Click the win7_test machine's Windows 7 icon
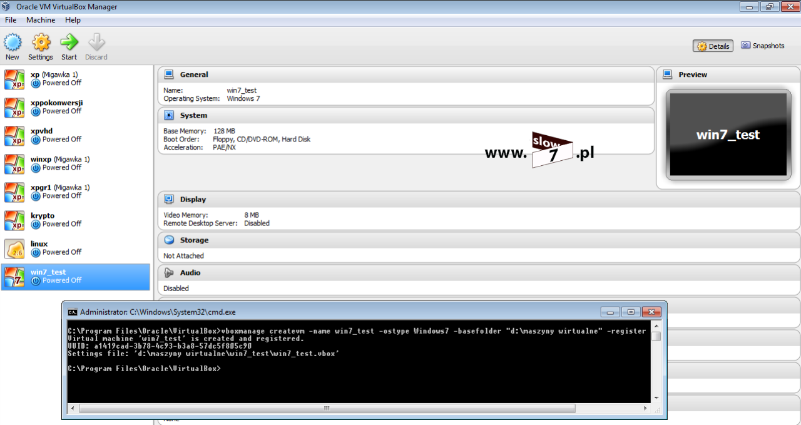The width and height of the screenshot is (801, 425). point(14,277)
